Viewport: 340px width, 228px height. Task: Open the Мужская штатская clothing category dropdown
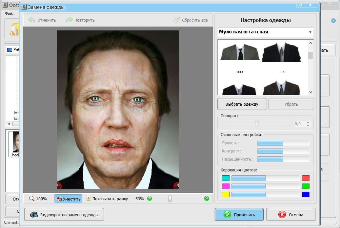pos(265,32)
